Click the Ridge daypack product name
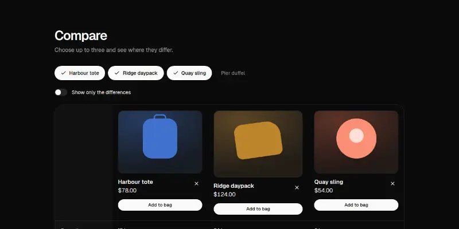The height and width of the screenshot is (229, 459). click(234, 185)
